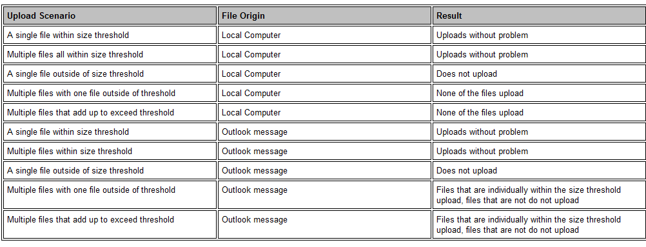Click the first 'None of the files upload' cell

[x=539, y=94]
